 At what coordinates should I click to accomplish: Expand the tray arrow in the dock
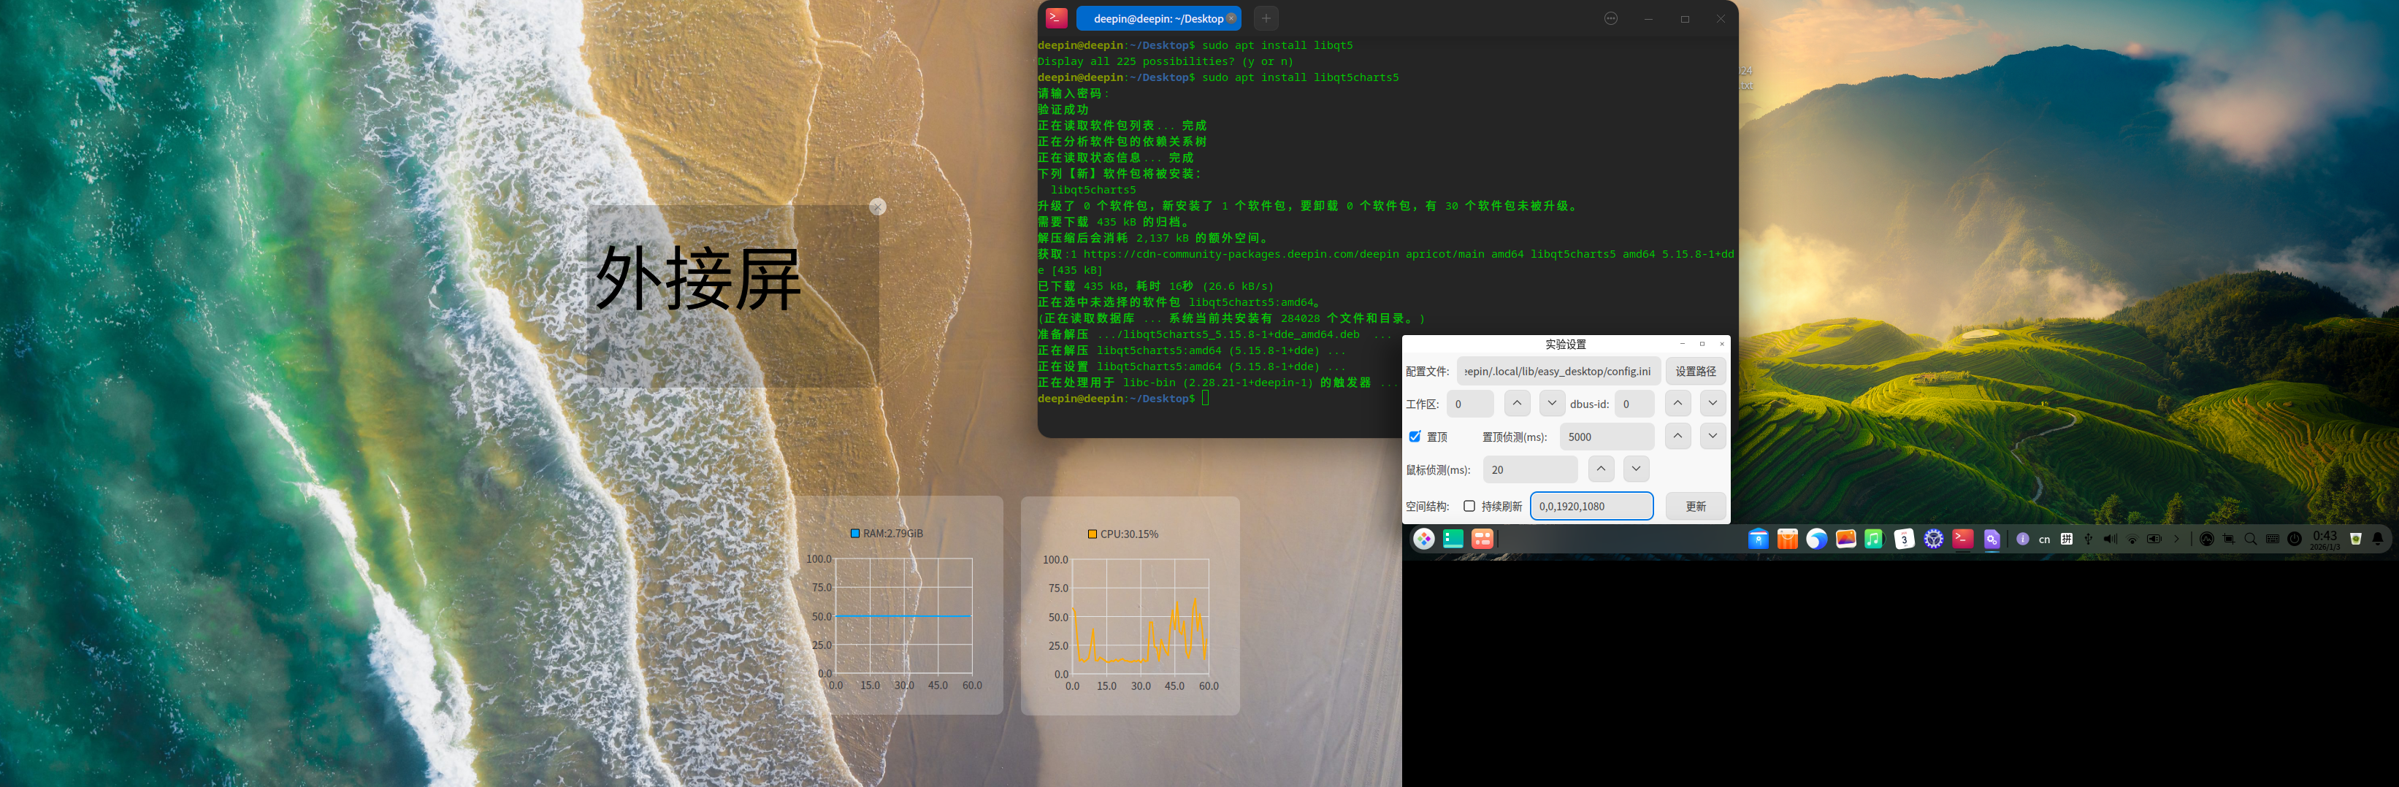coord(2176,538)
